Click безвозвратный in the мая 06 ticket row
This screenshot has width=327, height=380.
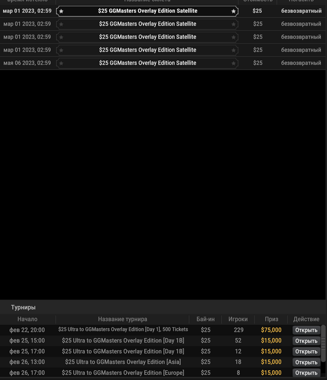[x=301, y=63]
